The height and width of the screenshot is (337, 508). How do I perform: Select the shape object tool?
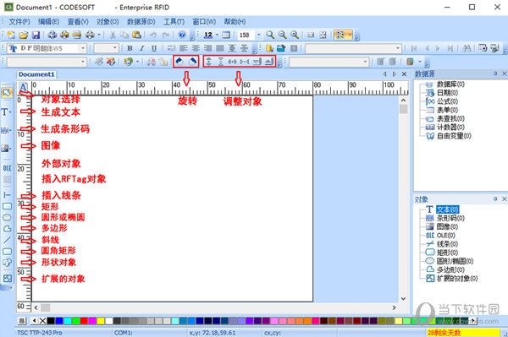[x=7, y=263]
